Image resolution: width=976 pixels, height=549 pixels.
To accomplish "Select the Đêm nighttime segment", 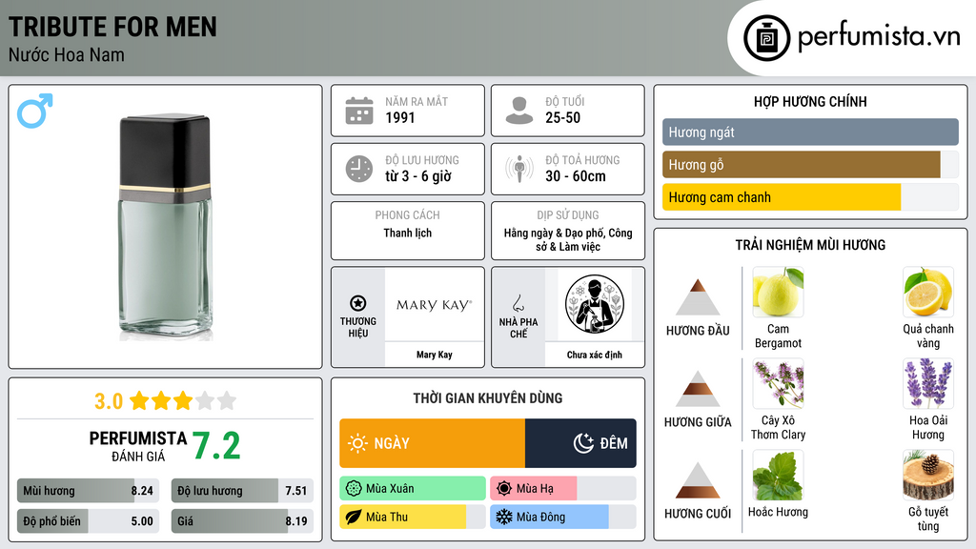I will point(580,443).
